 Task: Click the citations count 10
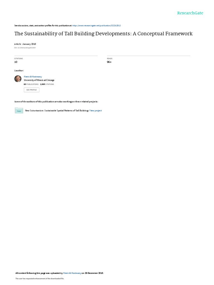tap(16, 62)
